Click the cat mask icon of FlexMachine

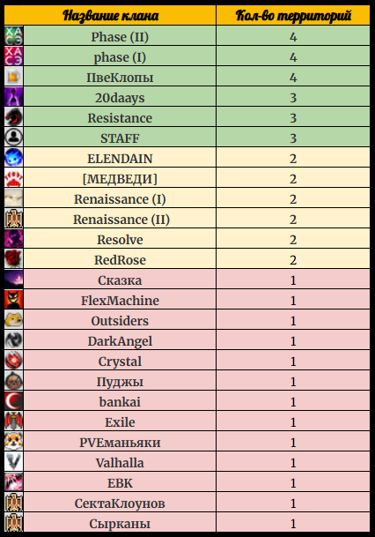14,299
